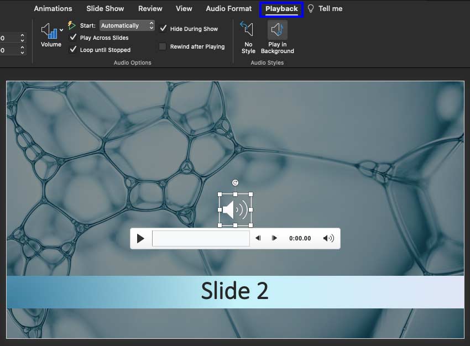Uncheck Play Across Slides
The height and width of the screenshot is (346, 470).
pyautogui.click(x=74, y=38)
